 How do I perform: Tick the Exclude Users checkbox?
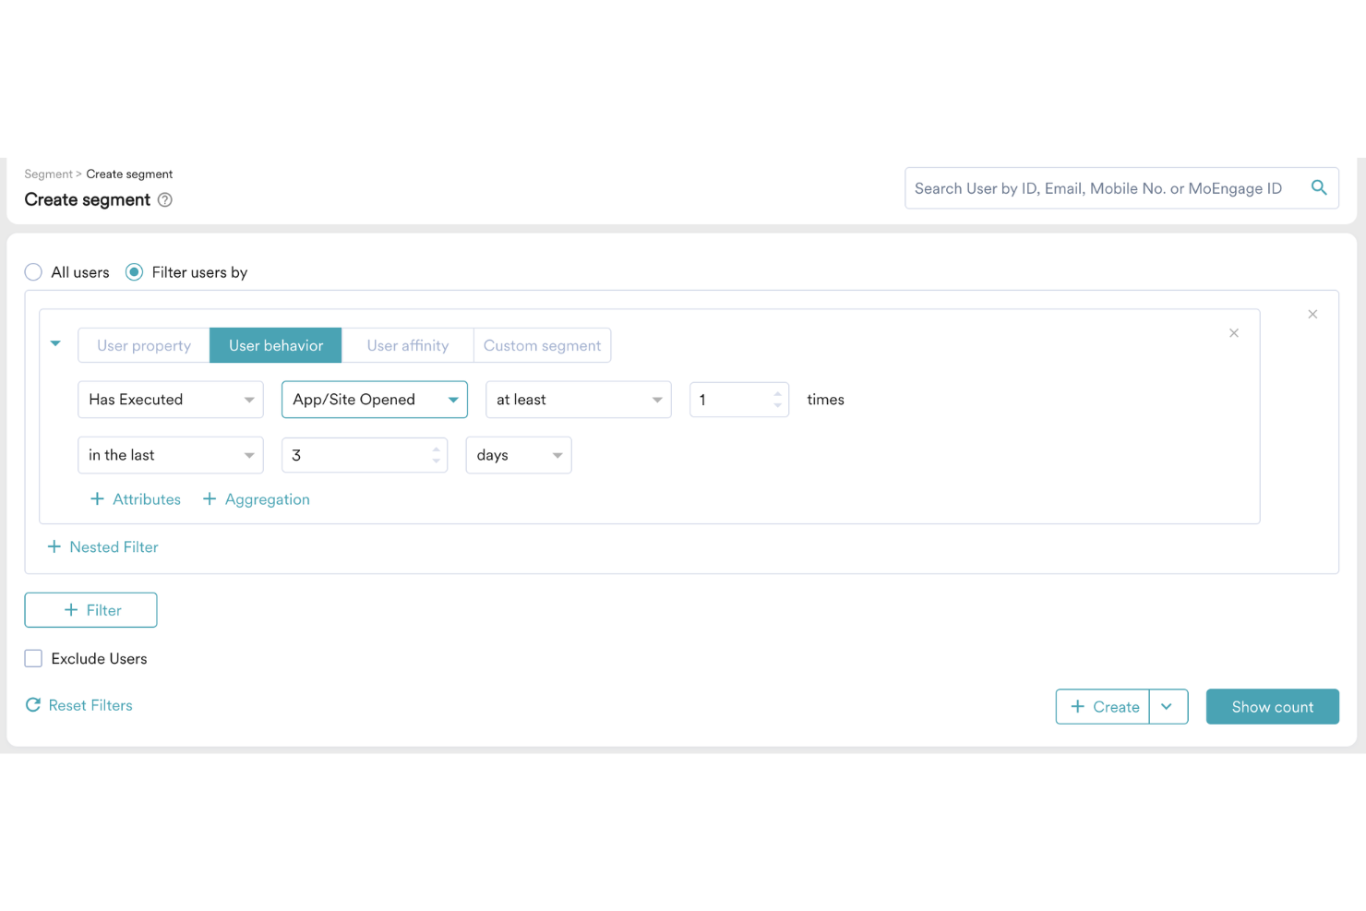(33, 659)
